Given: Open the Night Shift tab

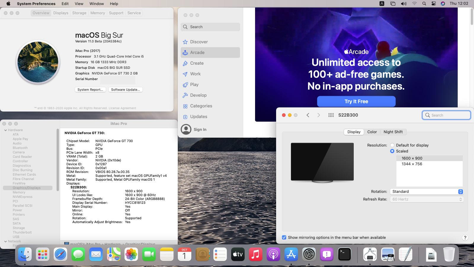Looking at the screenshot, I should point(393,132).
